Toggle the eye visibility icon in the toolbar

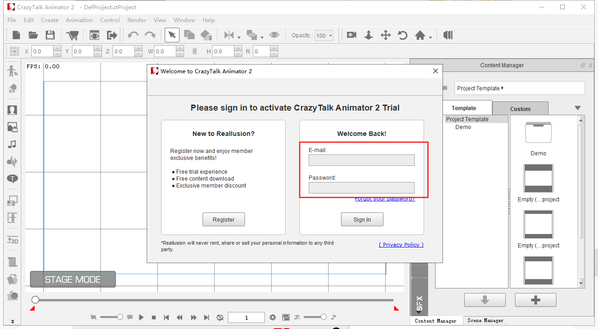[x=275, y=35]
